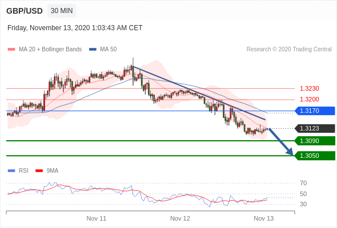Click the 1.3123 current price tag
The image size is (337, 228).
click(x=315, y=128)
